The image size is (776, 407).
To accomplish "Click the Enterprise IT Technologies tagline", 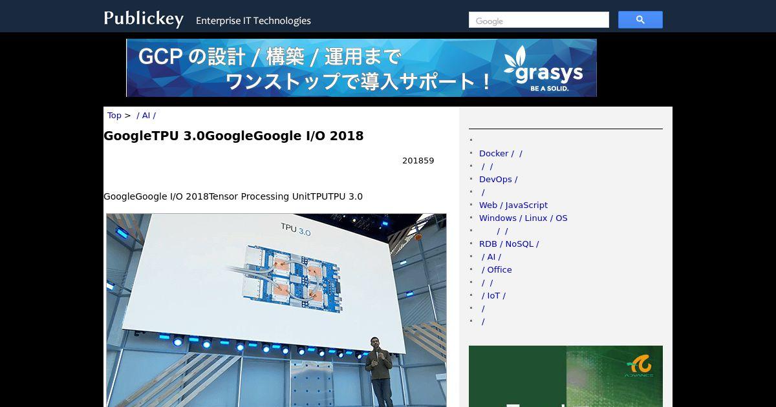I will tap(253, 21).
